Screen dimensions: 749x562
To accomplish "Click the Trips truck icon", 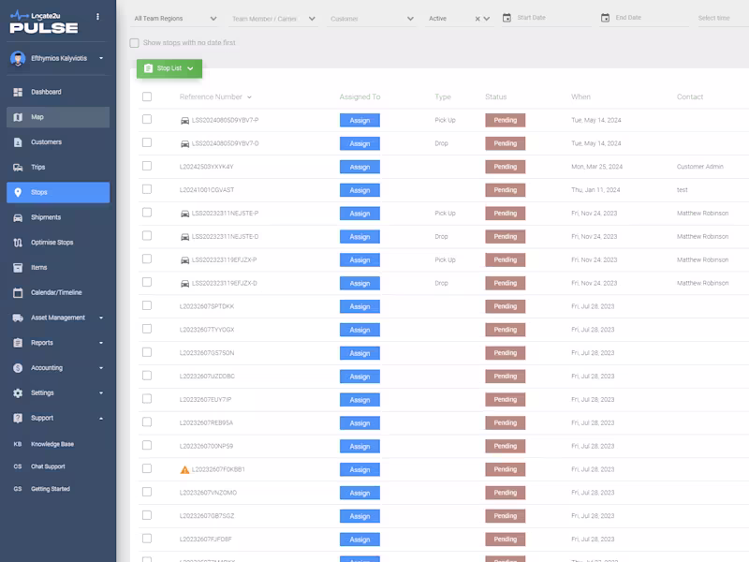I will tap(18, 168).
